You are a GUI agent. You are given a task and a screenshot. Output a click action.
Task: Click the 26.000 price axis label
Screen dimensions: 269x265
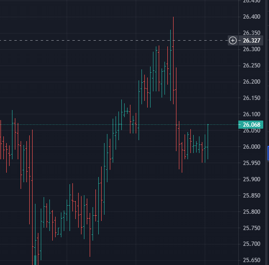252,147
